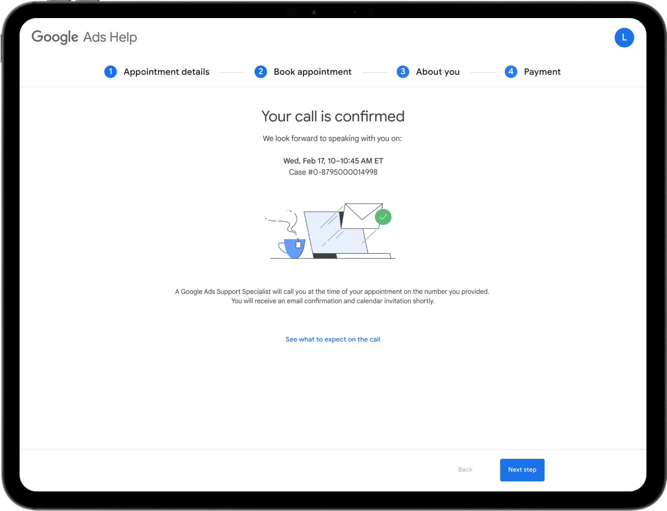Screen dimensions: 667x511
Task: Click the appointment time Wed, Feb 17 text
Action: 333,161
